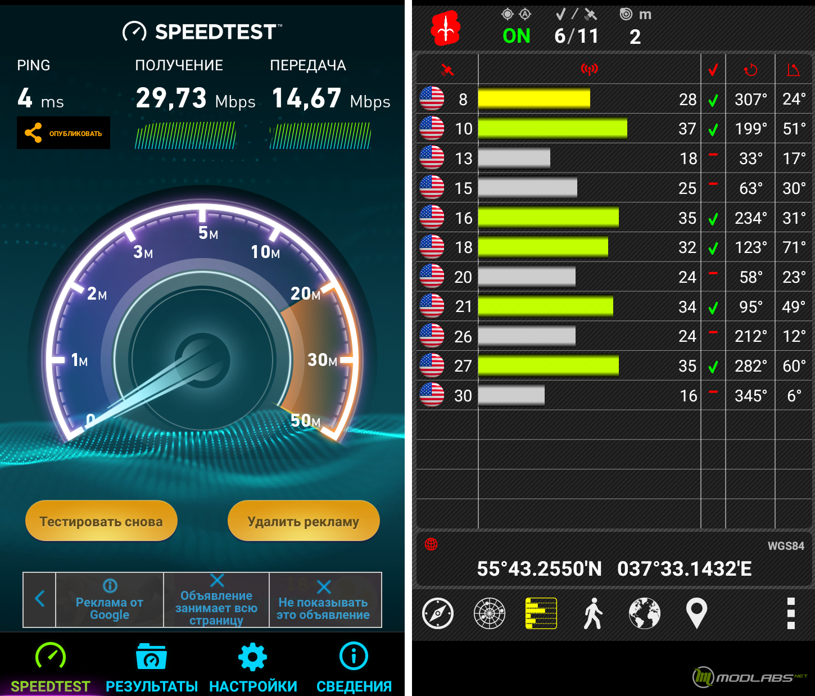The width and height of the screenshot is (815, 696).
Task: Tap the azimuth column header icon
Action: (750, 70)
